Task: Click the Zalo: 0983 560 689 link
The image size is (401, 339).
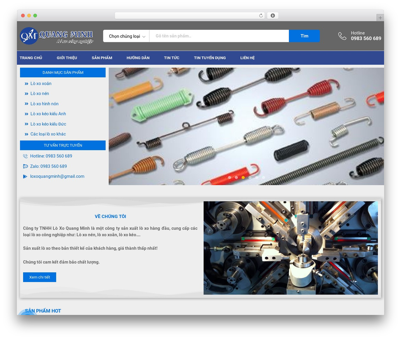Action: 49,166
